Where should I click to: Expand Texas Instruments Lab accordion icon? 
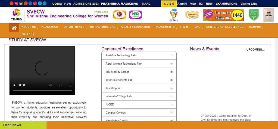click(x=171, y=80)
